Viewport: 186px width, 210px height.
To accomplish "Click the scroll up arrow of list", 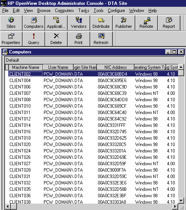I will 181,67.
